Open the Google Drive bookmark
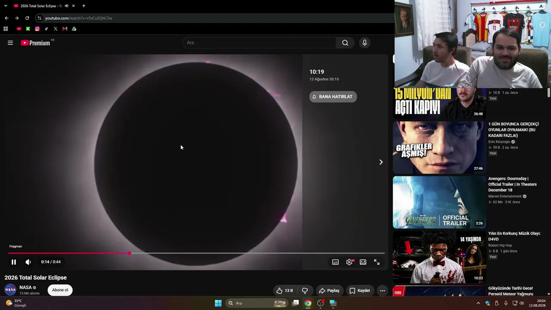551x310 pixels. click(x=74, y=29)
